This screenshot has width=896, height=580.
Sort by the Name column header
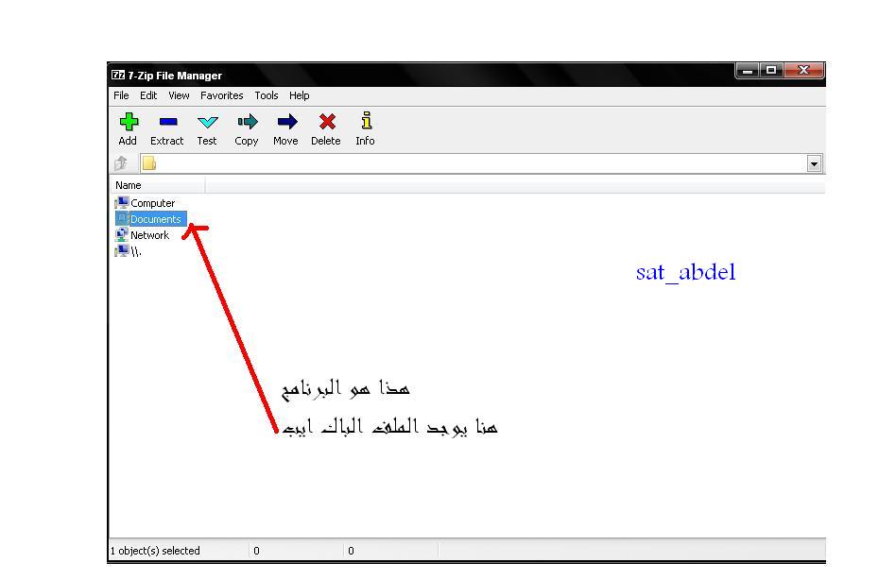[158, 185]
